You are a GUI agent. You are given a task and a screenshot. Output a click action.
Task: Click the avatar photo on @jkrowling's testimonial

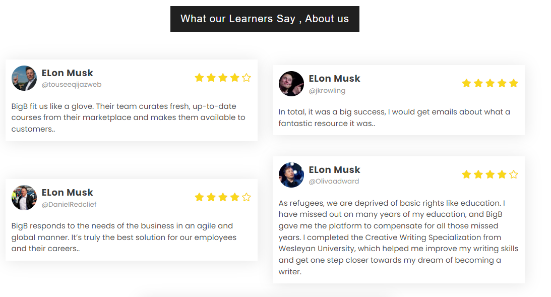pyautogui.click(x=291, y=84)
